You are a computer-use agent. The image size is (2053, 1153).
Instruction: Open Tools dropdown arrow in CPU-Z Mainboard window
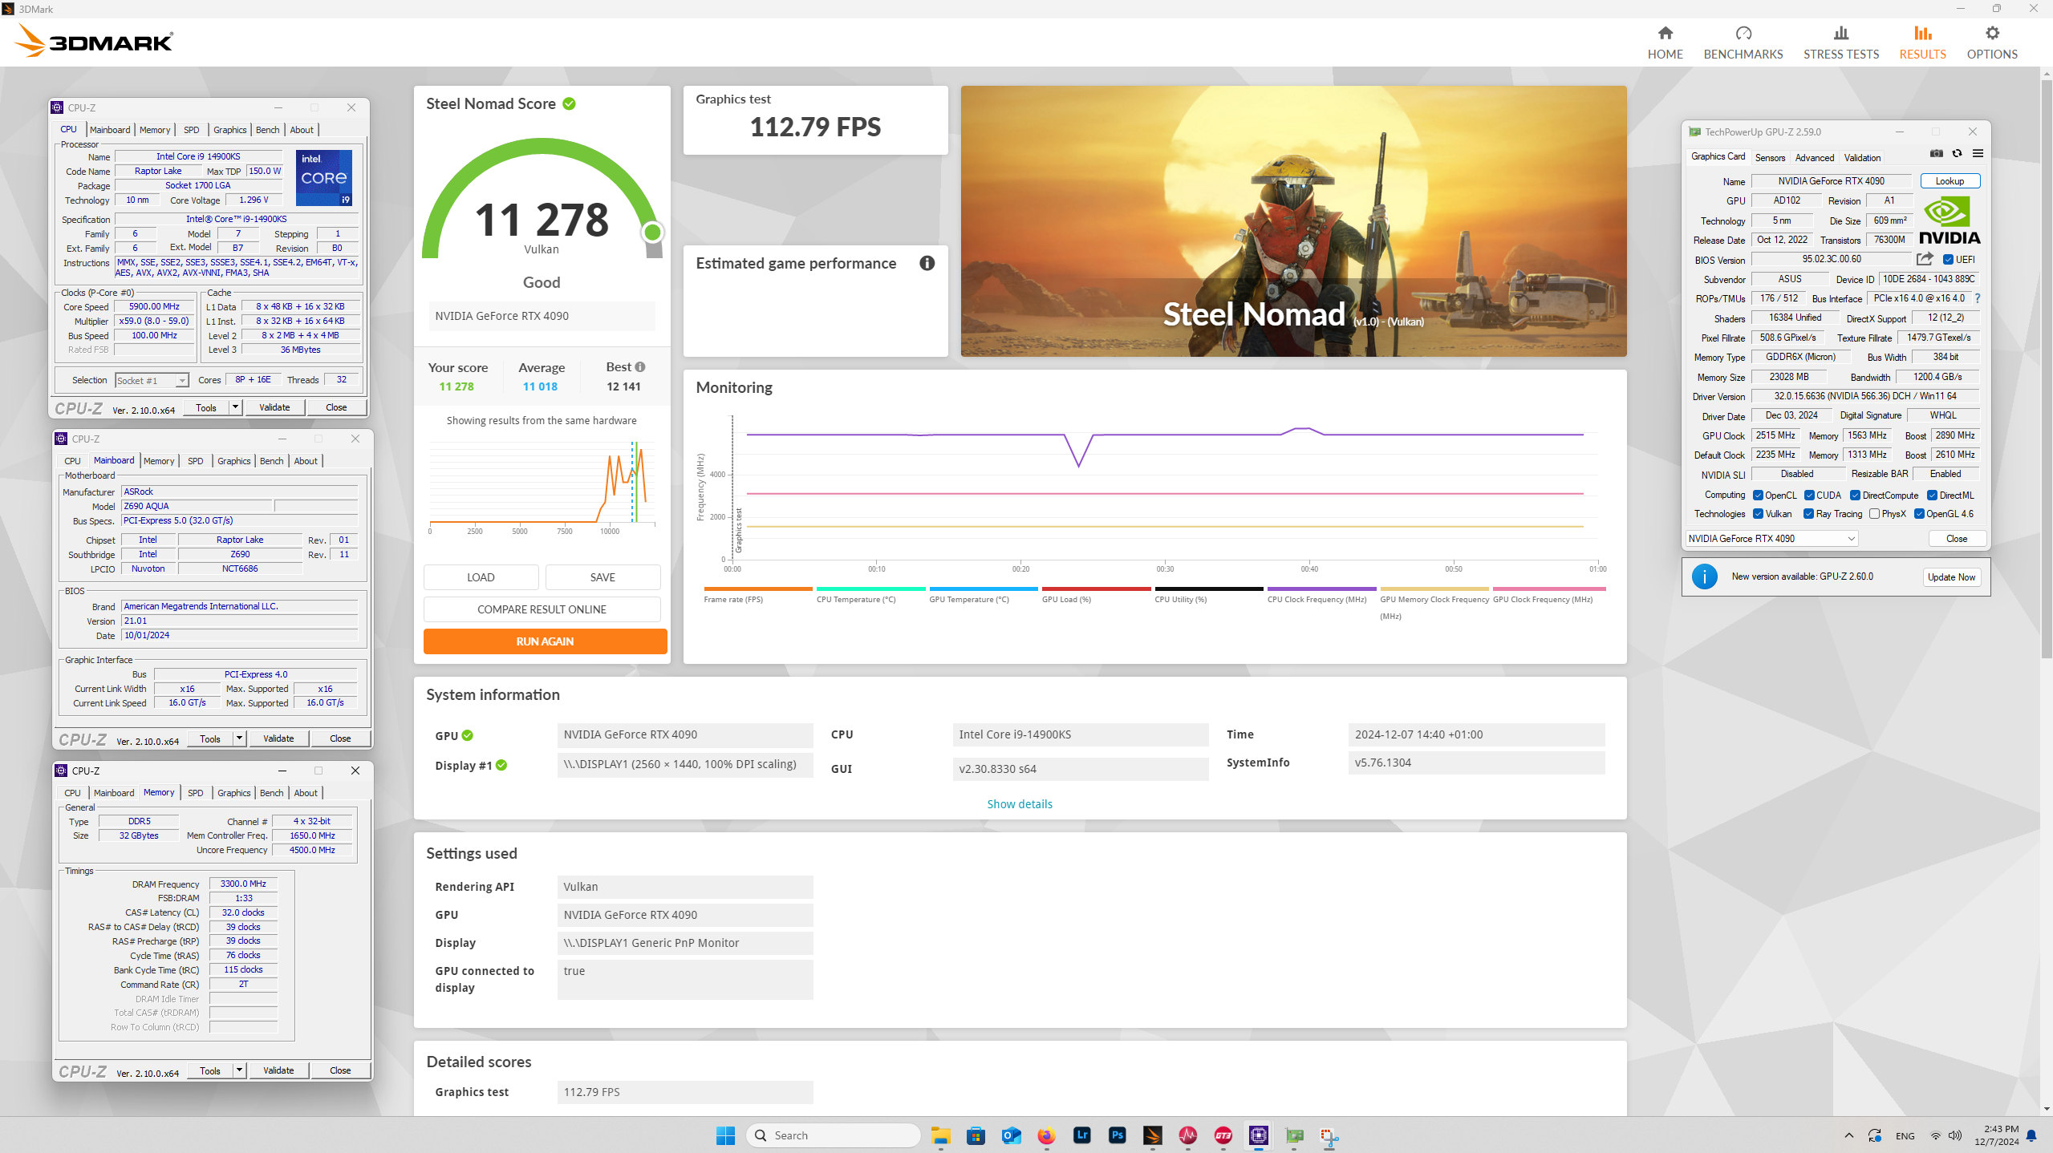click(x=239, y=738)
